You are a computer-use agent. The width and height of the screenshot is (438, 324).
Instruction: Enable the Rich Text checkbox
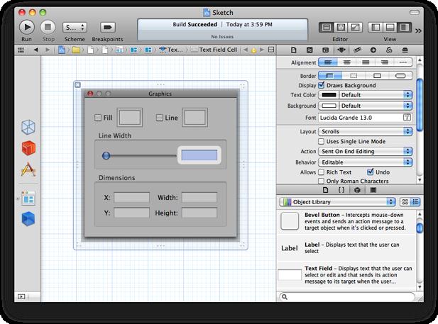(322, 172)
